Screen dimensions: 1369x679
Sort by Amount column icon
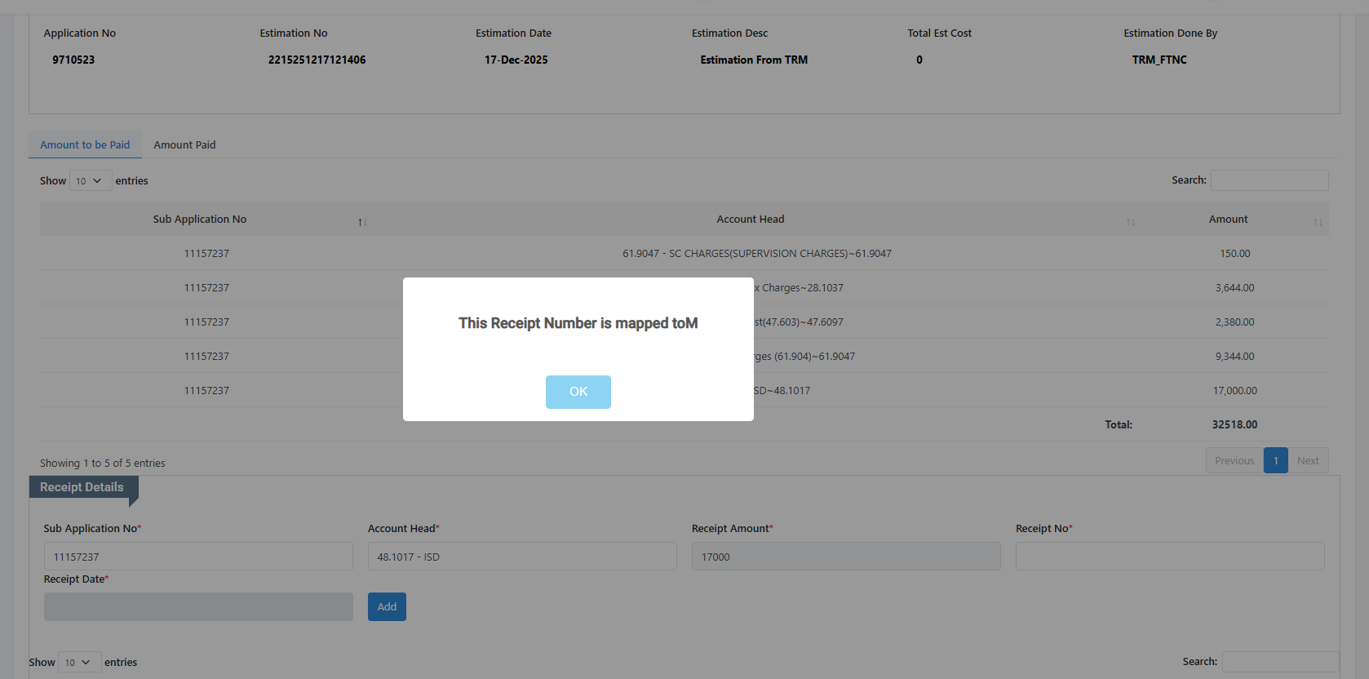[x=1317, y=222]
